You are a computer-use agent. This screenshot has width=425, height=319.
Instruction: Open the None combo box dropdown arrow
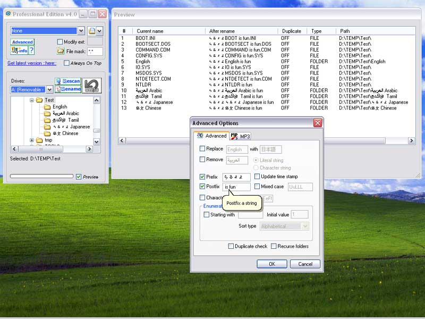81,31
